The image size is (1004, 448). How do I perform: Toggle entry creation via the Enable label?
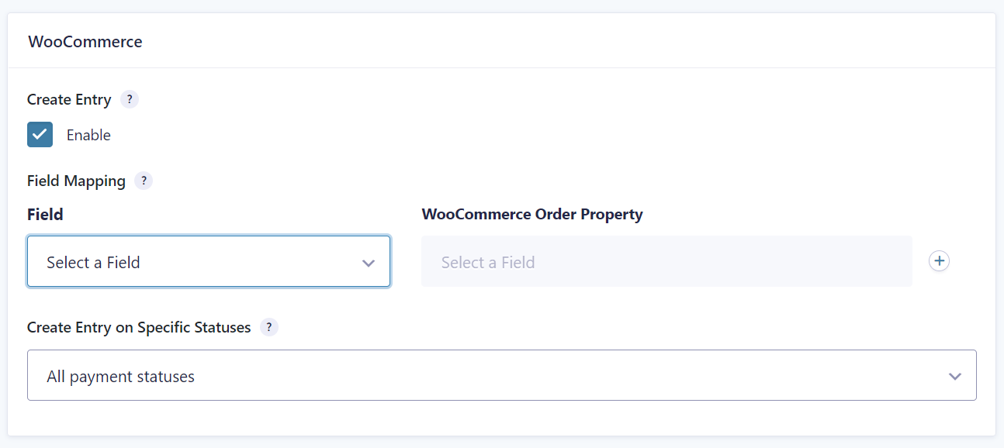point(88,134)
